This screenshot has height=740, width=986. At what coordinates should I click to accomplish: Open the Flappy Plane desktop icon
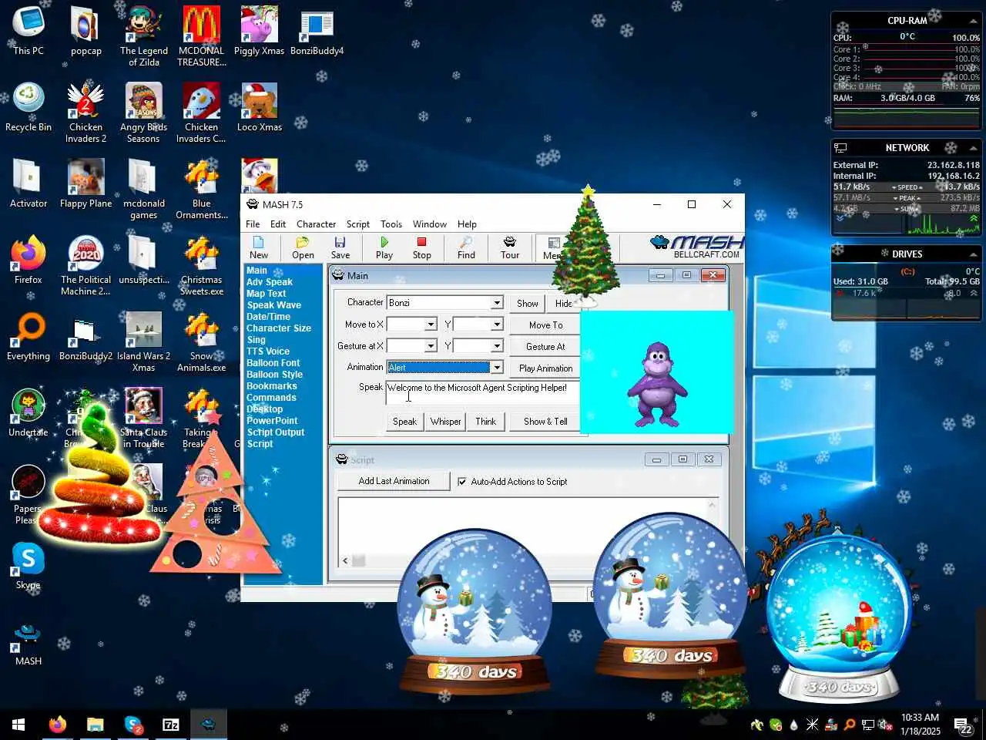coord(86,184)
